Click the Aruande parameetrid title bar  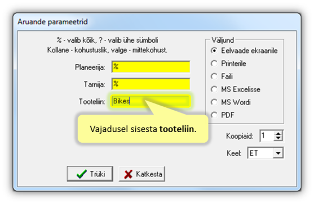coord(157,21)
